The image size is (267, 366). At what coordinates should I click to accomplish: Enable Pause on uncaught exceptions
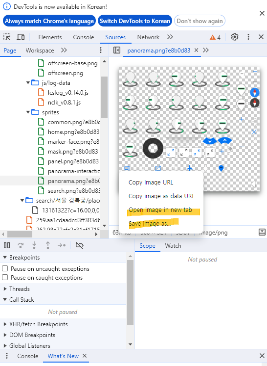pos(5,268)
